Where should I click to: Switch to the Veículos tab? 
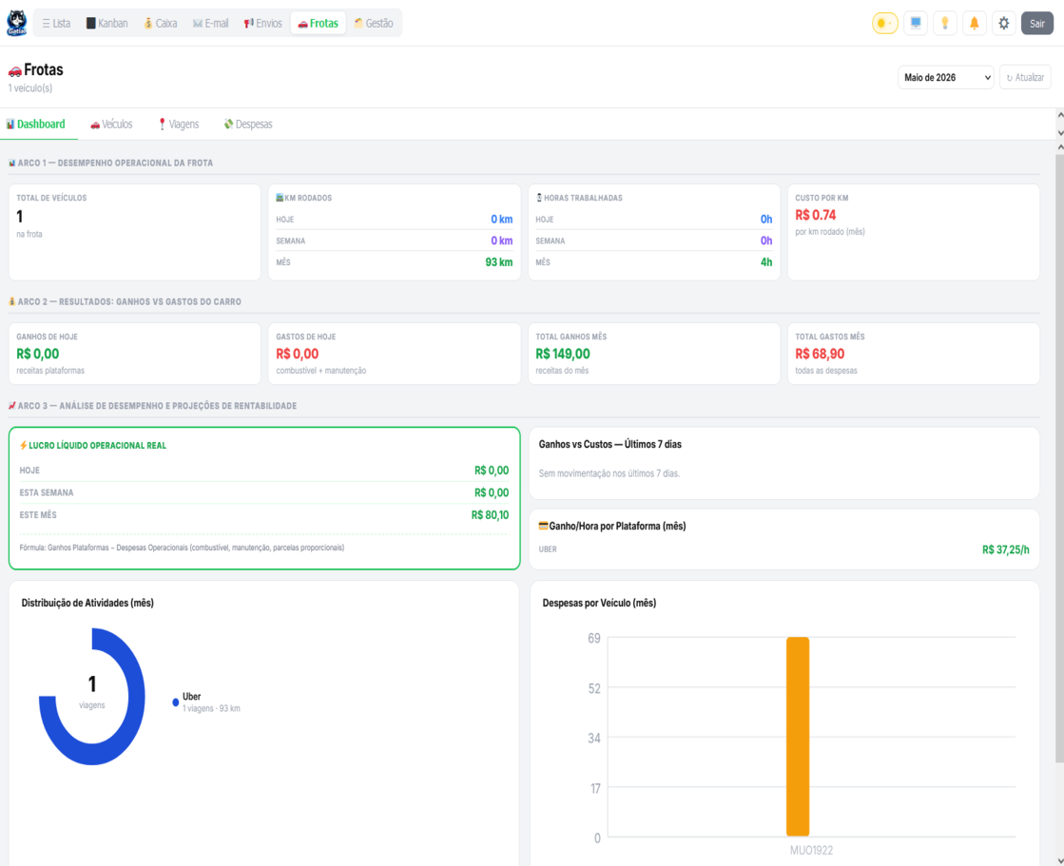click(x=111, y=125)
